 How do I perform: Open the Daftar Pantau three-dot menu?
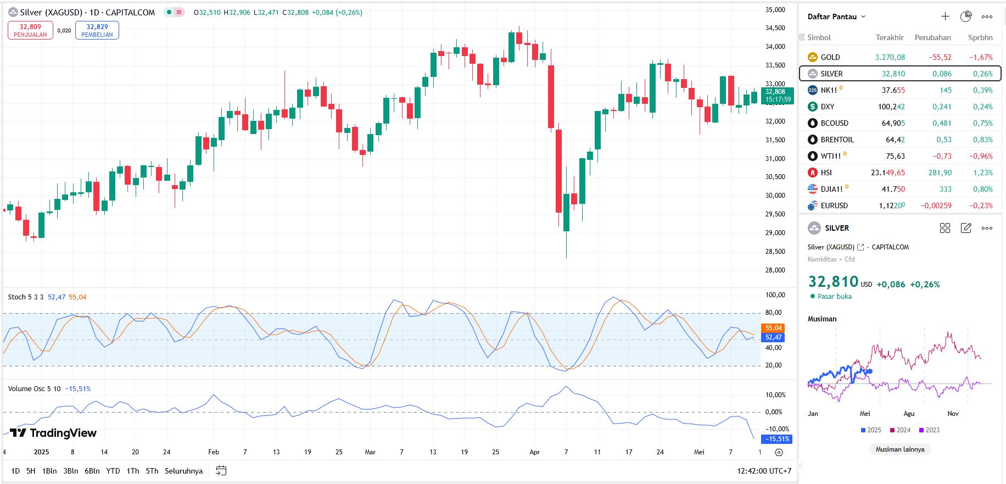click(x=987, y=16)
